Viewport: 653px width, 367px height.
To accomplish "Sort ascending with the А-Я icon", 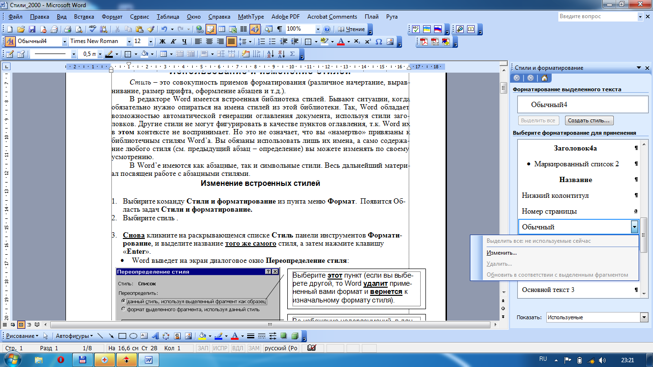I will 271,54.
